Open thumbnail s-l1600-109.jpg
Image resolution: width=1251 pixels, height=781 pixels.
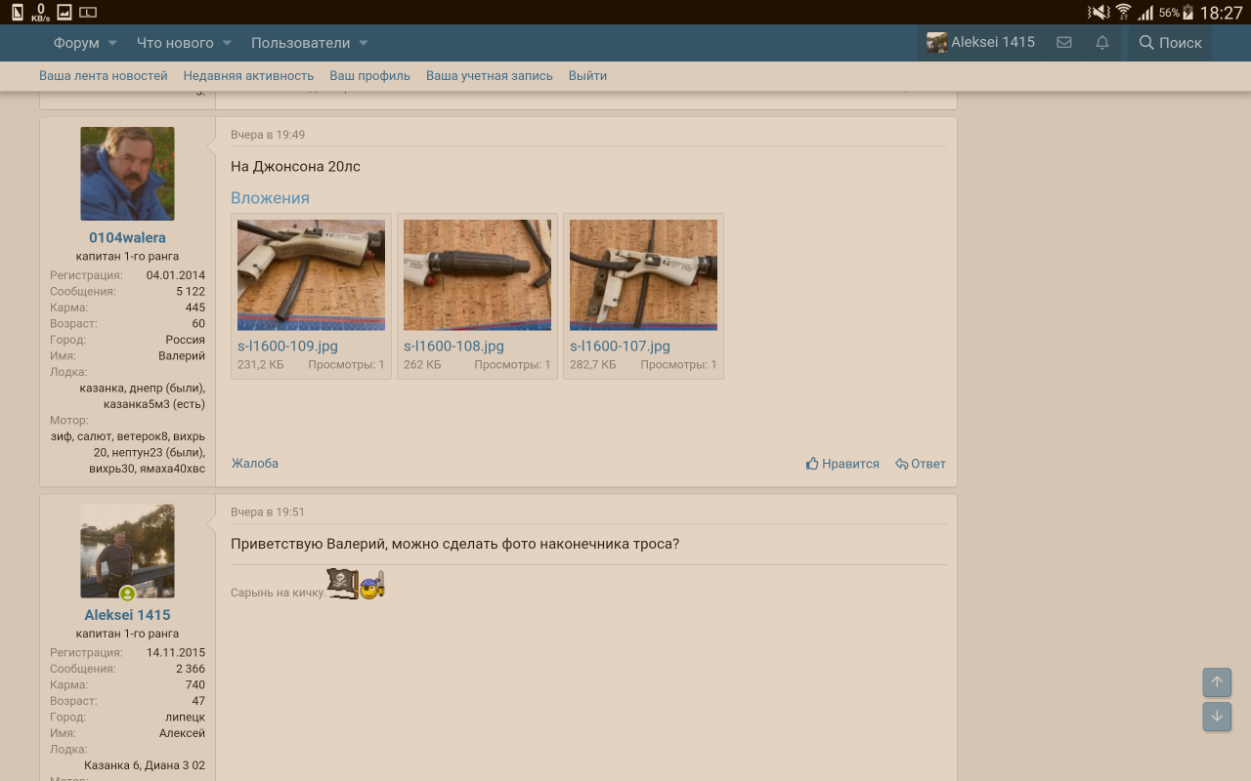pyautogui.click(x=311, y=275)
